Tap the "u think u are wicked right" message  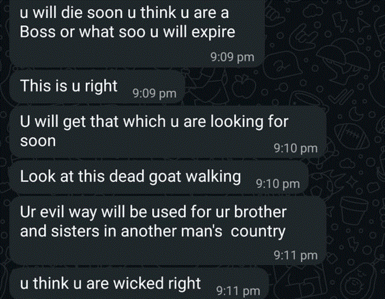[x=139, y=284]
